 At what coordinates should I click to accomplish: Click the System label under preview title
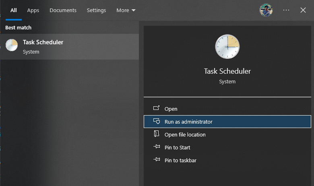coord(227,82)
